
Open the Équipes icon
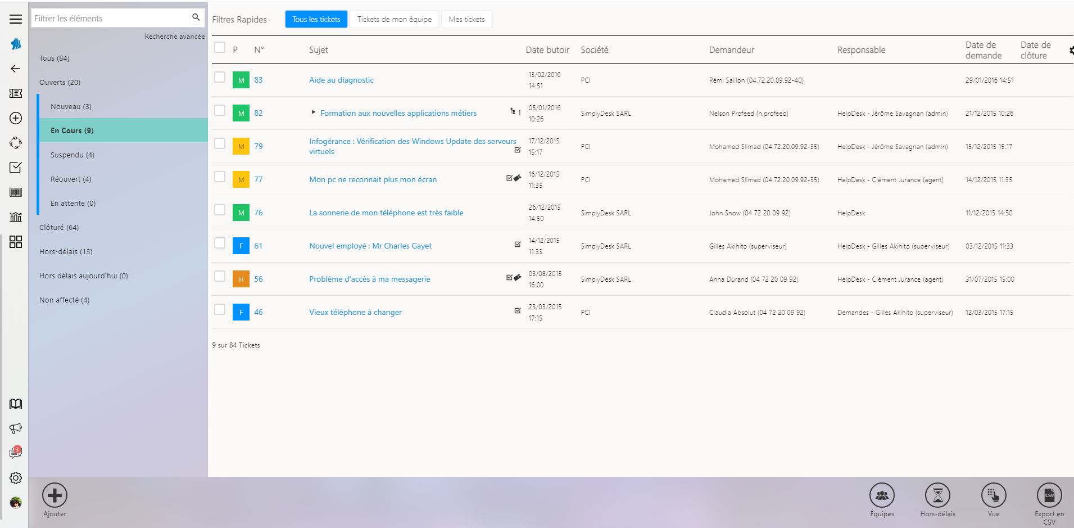coord(882,495)
